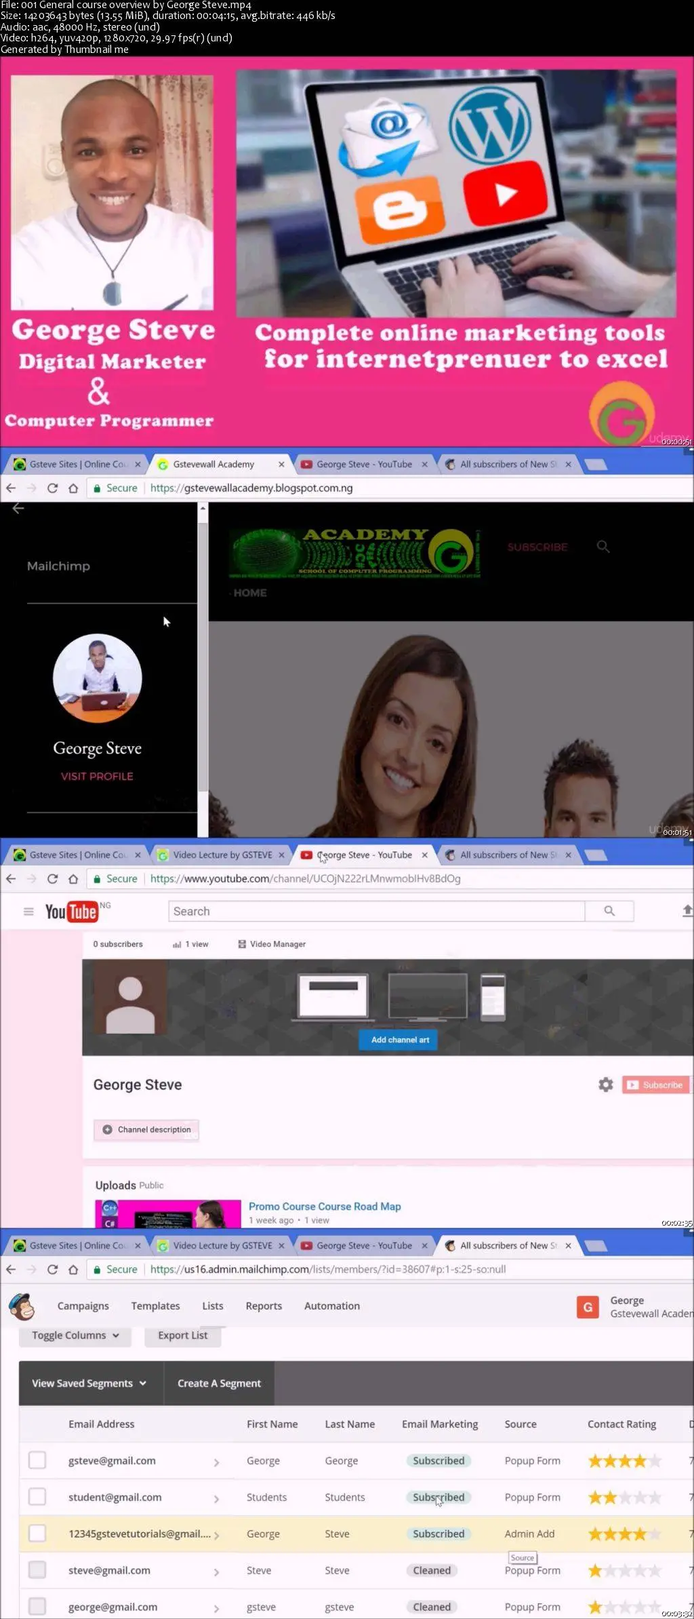694x1619 pixels.
Task: Click YouTube upload arrow icon
Action: coord(687,910)
